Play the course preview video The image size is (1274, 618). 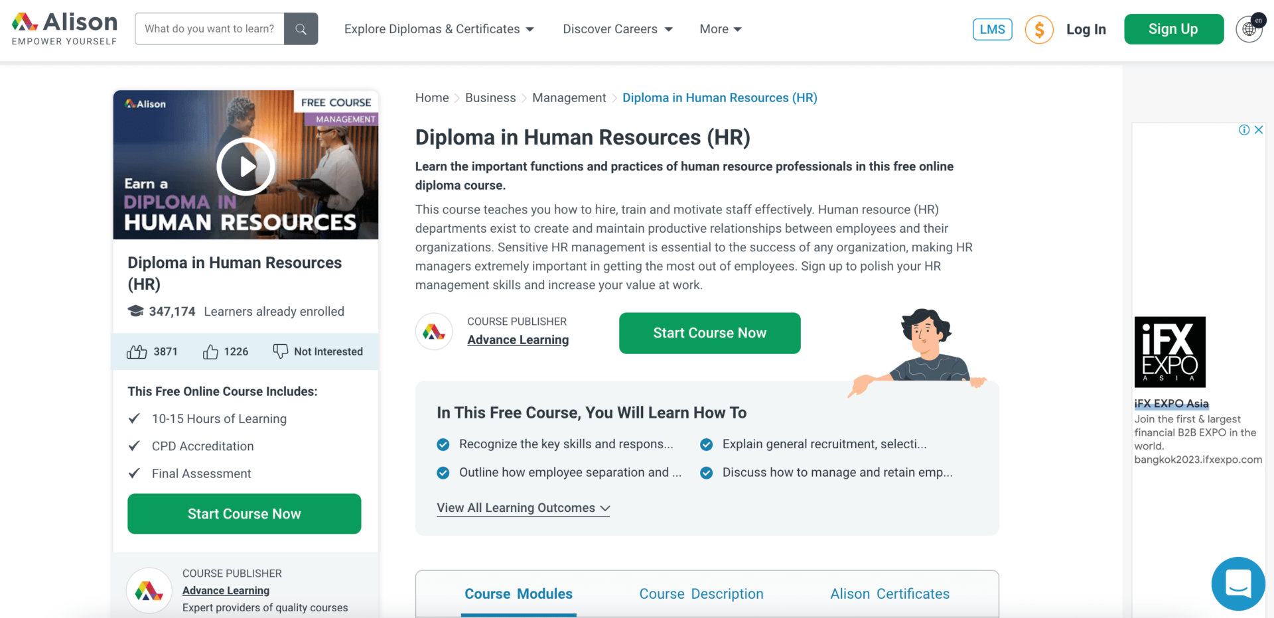(246, 166)
